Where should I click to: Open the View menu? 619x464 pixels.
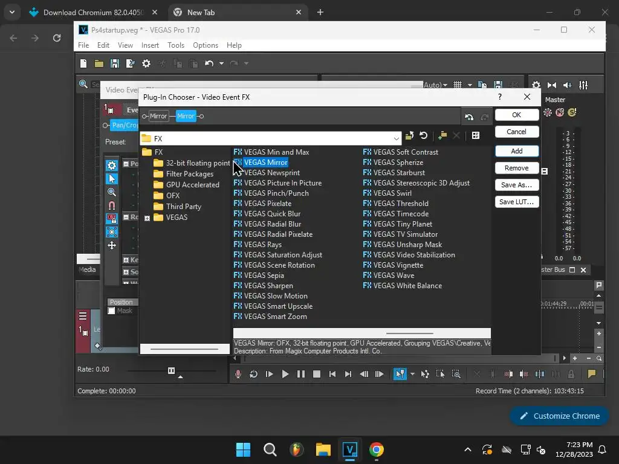click(x=125, y=45)
